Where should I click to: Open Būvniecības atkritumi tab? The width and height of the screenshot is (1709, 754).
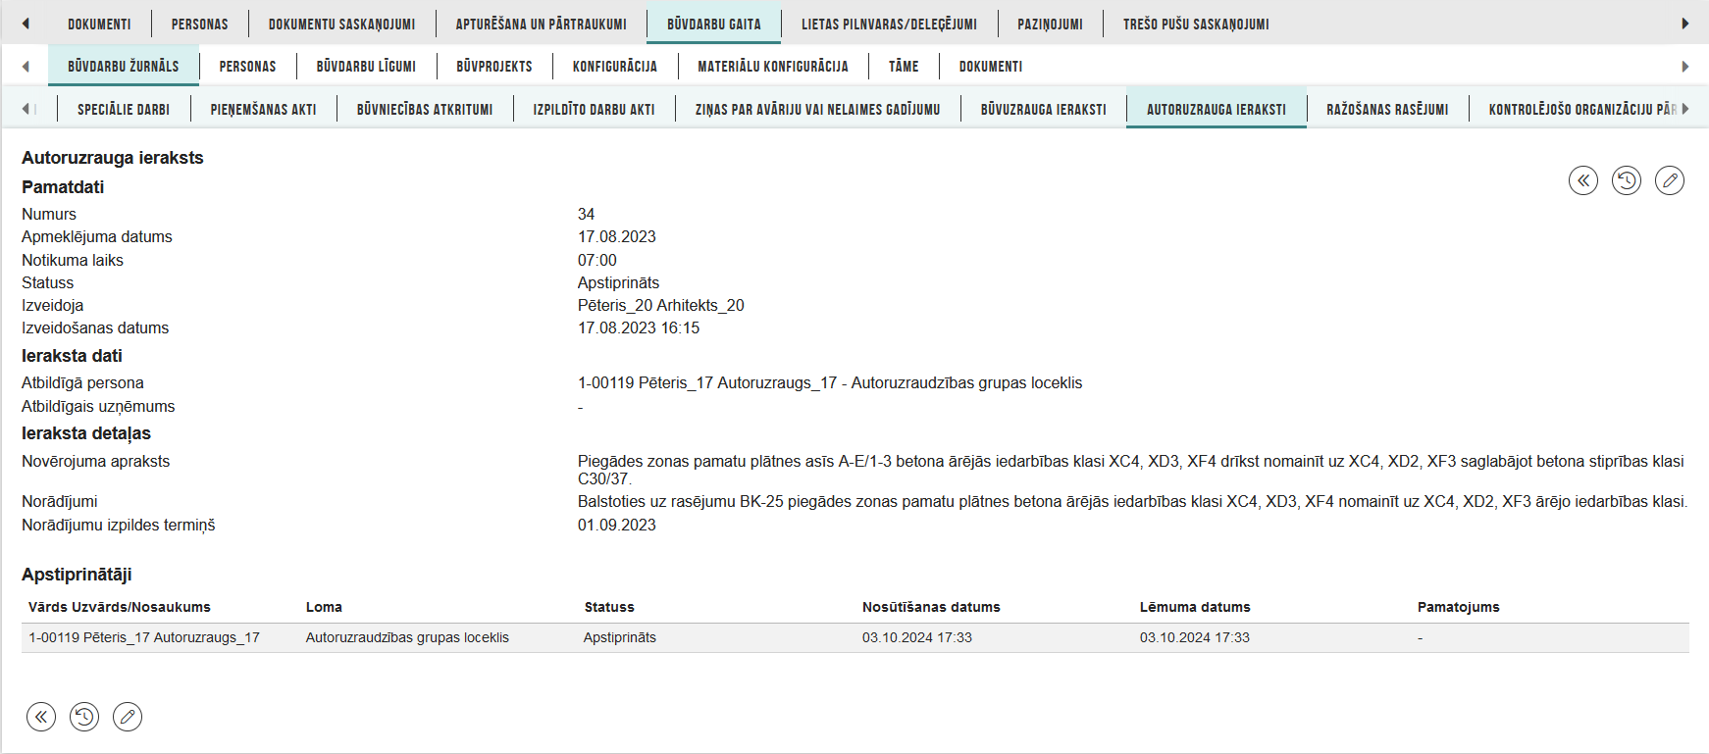[x=425, y=110]
